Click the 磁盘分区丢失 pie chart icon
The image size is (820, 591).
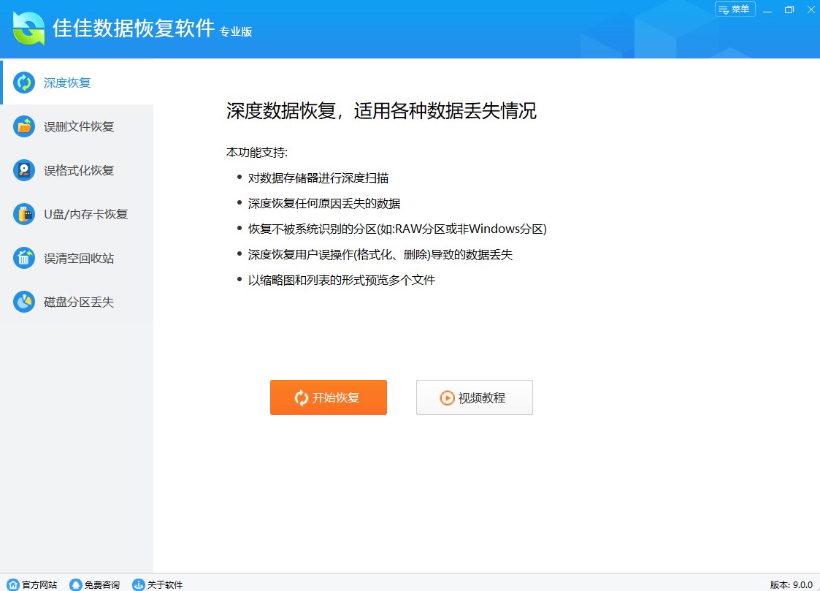click(x=24, y=302)
